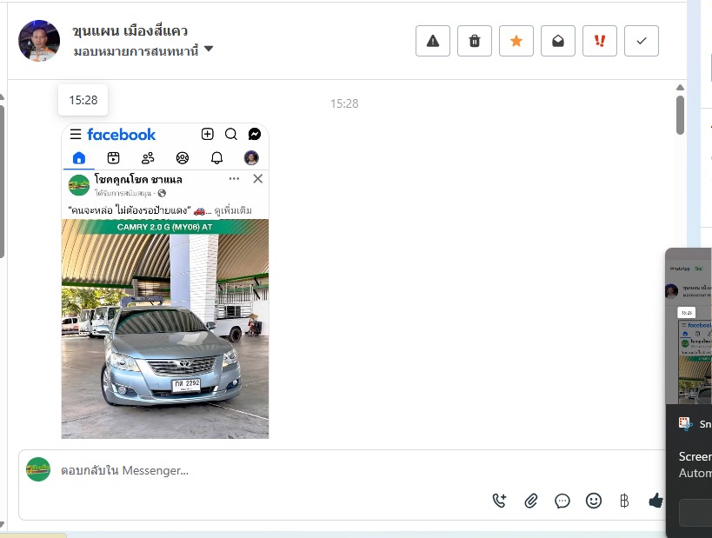Open contact profile picture of ขุนแผน เมืองสี่แคว
This screenshot has height=538, width=712.
[x=39, y=41]
